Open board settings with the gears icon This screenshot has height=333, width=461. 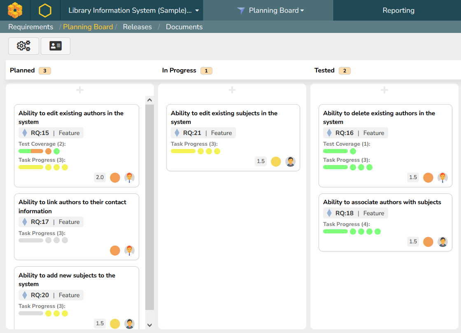point(23,46)
